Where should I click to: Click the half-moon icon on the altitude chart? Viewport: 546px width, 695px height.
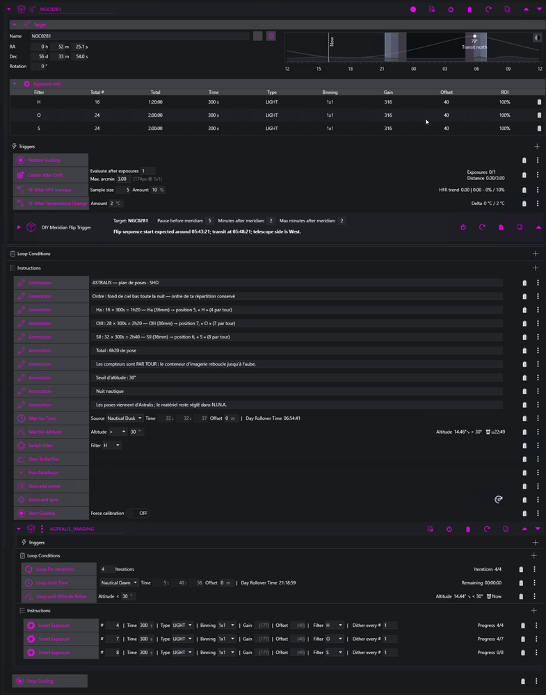point(537,38)
